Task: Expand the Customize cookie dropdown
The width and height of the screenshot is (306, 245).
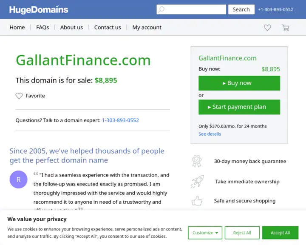Action: coord(205,233)
